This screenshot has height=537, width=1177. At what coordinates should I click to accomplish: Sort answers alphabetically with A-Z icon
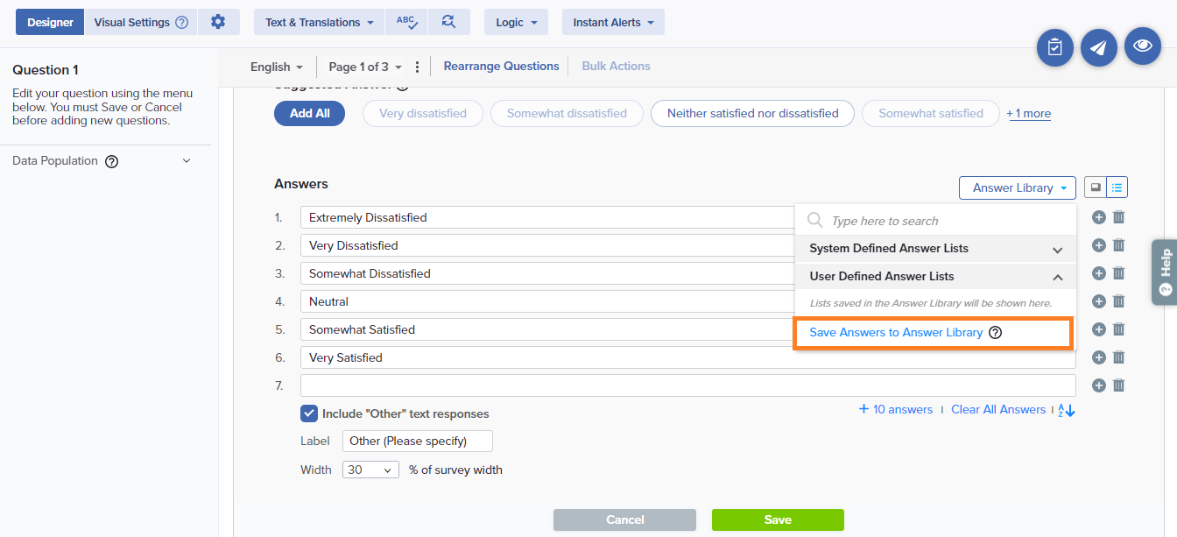tap(1067, 410)
